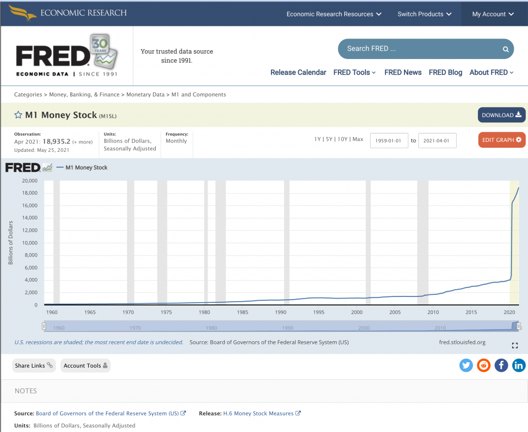Viewport: 528px width, 432px height.
Task: Click M1 Money Stock legend entry
Action: [x=82, y=167]
